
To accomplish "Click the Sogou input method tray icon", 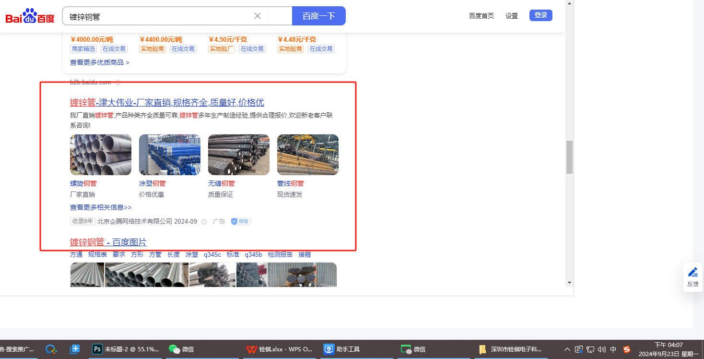I will coord(626,349).
